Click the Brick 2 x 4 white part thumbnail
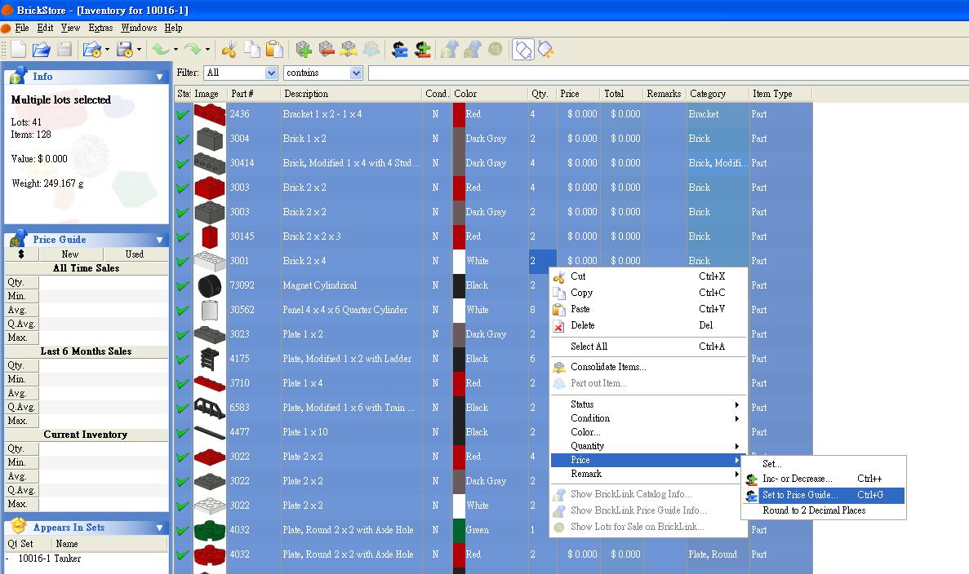Screen dimensions: 969x574 (210, 261)
